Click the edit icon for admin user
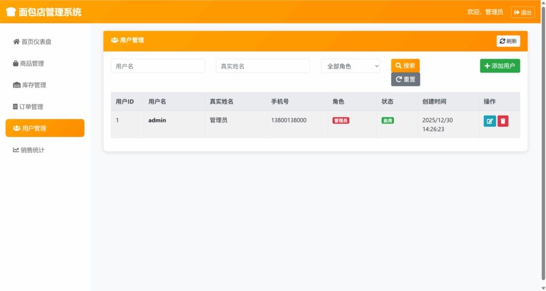 489,121
